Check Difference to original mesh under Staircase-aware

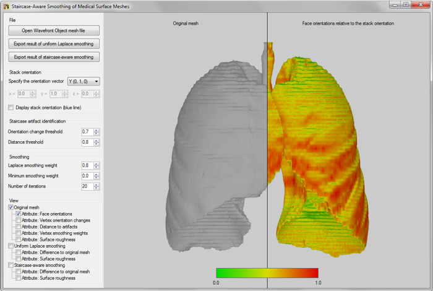(x=18, y=272)
